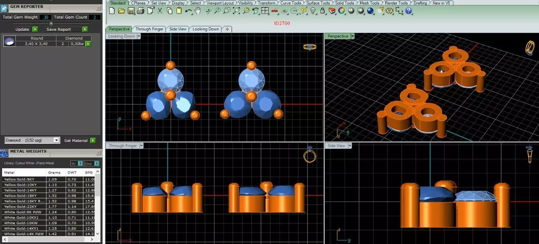Close the Gem Reporter panel
Viewport: 539px width, 244px height.
click(98, 8)
